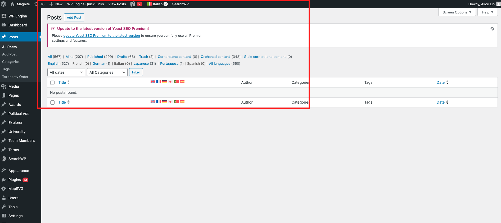The height and width of the screenshot is (223, 501).
Task: Open Political Ads in the sidebar
Action: coord(19,114)
